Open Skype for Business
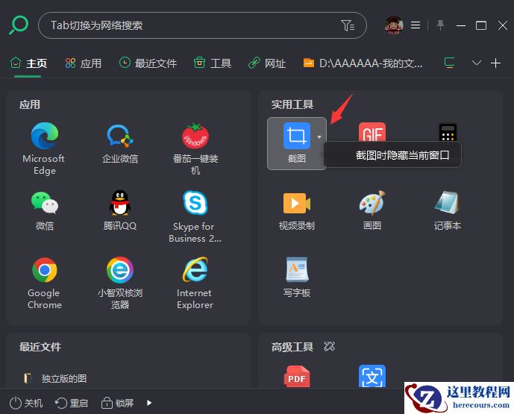The height and width of the screenshot is (414, 514). click(195, 216)
